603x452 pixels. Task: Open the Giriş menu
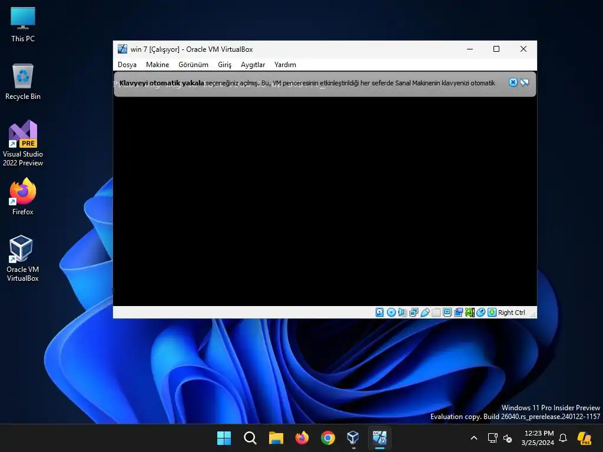[224, 65]
